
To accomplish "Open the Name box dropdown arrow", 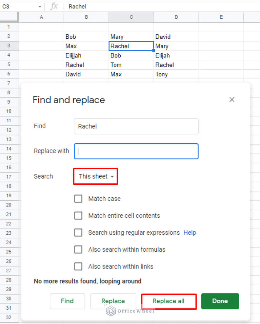I will 40,7.
